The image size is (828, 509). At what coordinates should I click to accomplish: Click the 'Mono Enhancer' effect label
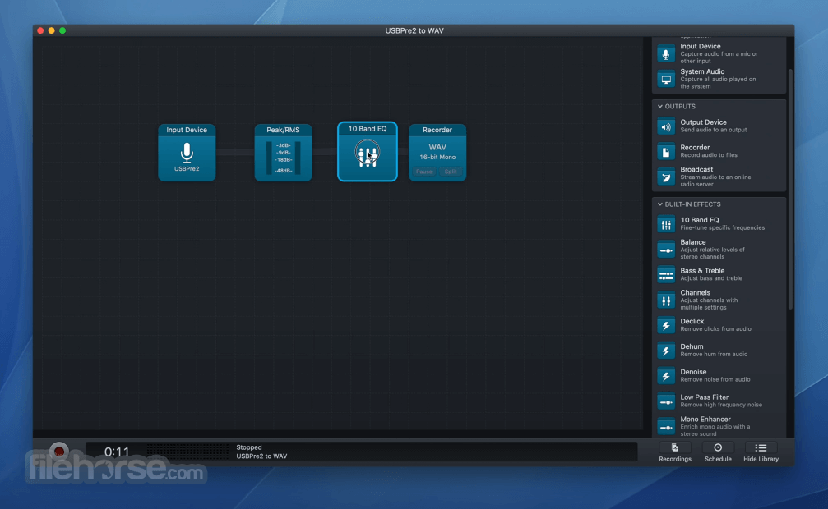[x=705, y=420]
